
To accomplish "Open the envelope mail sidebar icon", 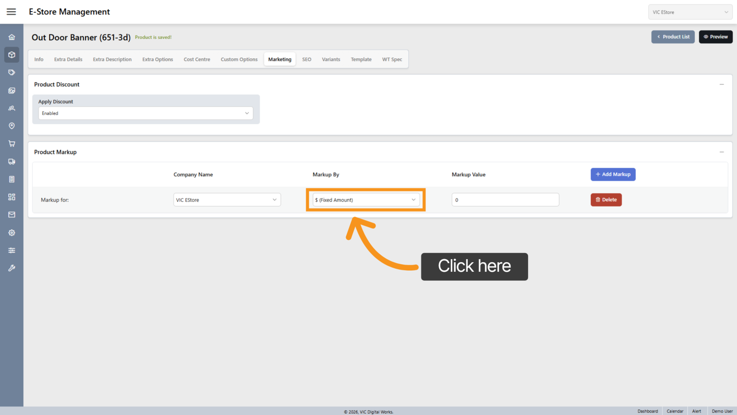I will point(12,215).
